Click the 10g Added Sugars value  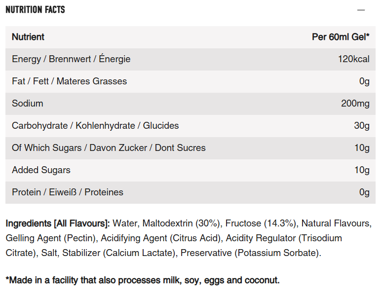362,170
